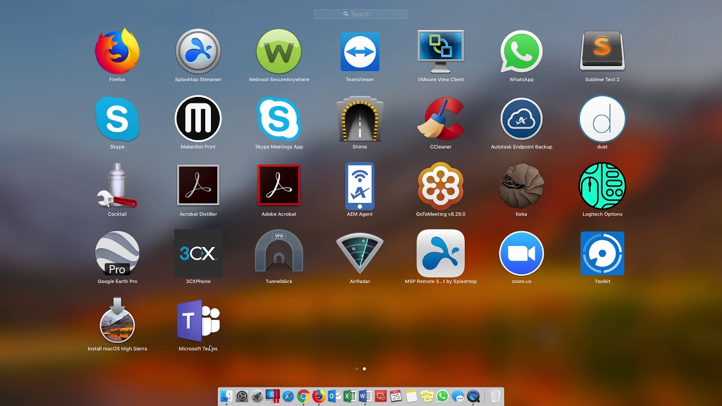Open Parallels Desktop in the Dock
Screen dimensions: 722x406
[273, 396]
